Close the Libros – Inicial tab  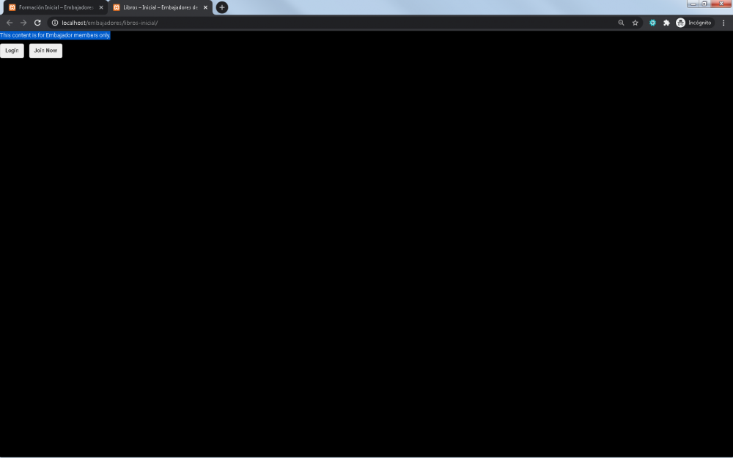point(205,7)
